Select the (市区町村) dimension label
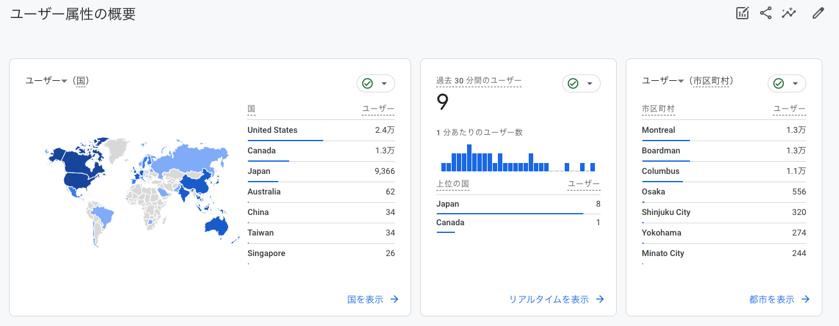Screen dimensions: 839x326 (x=711, y=81)
